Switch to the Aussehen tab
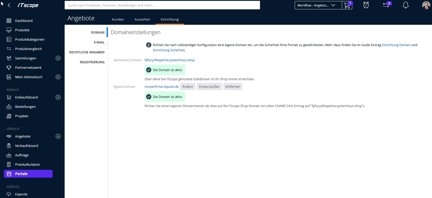 pos(142,19)
